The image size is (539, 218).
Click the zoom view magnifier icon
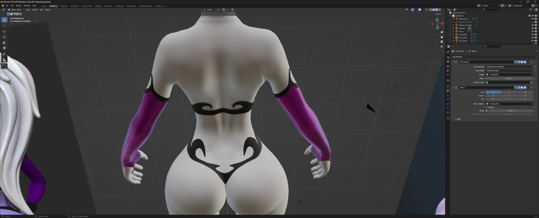click(442, 32)
